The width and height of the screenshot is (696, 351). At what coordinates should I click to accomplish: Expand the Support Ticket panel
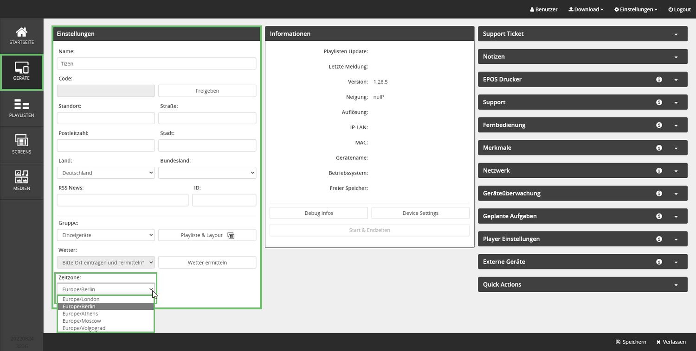pyautogui.click(x=676, y=34)
